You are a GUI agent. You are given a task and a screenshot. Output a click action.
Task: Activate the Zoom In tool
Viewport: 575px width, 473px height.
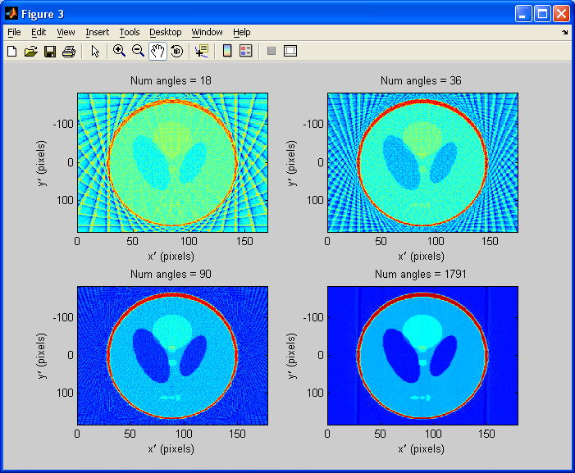click(119, 51)
